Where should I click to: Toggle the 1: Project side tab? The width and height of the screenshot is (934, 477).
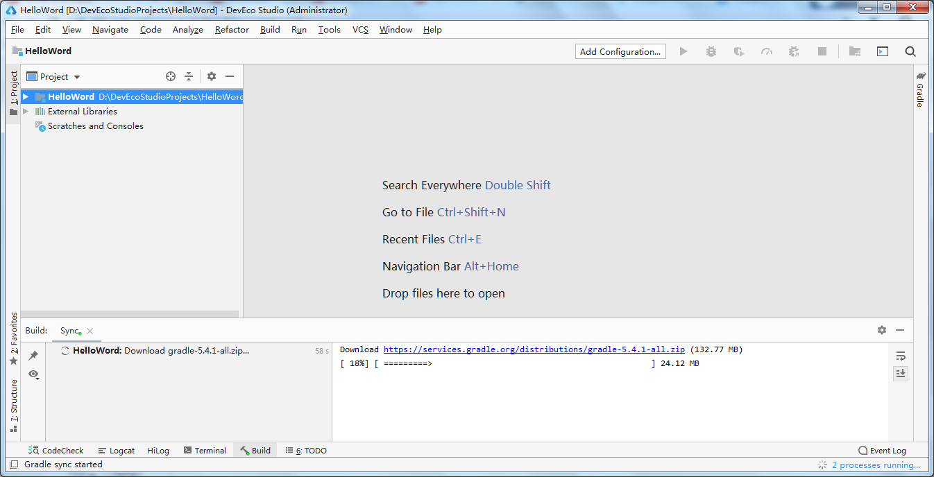(13, 94)
